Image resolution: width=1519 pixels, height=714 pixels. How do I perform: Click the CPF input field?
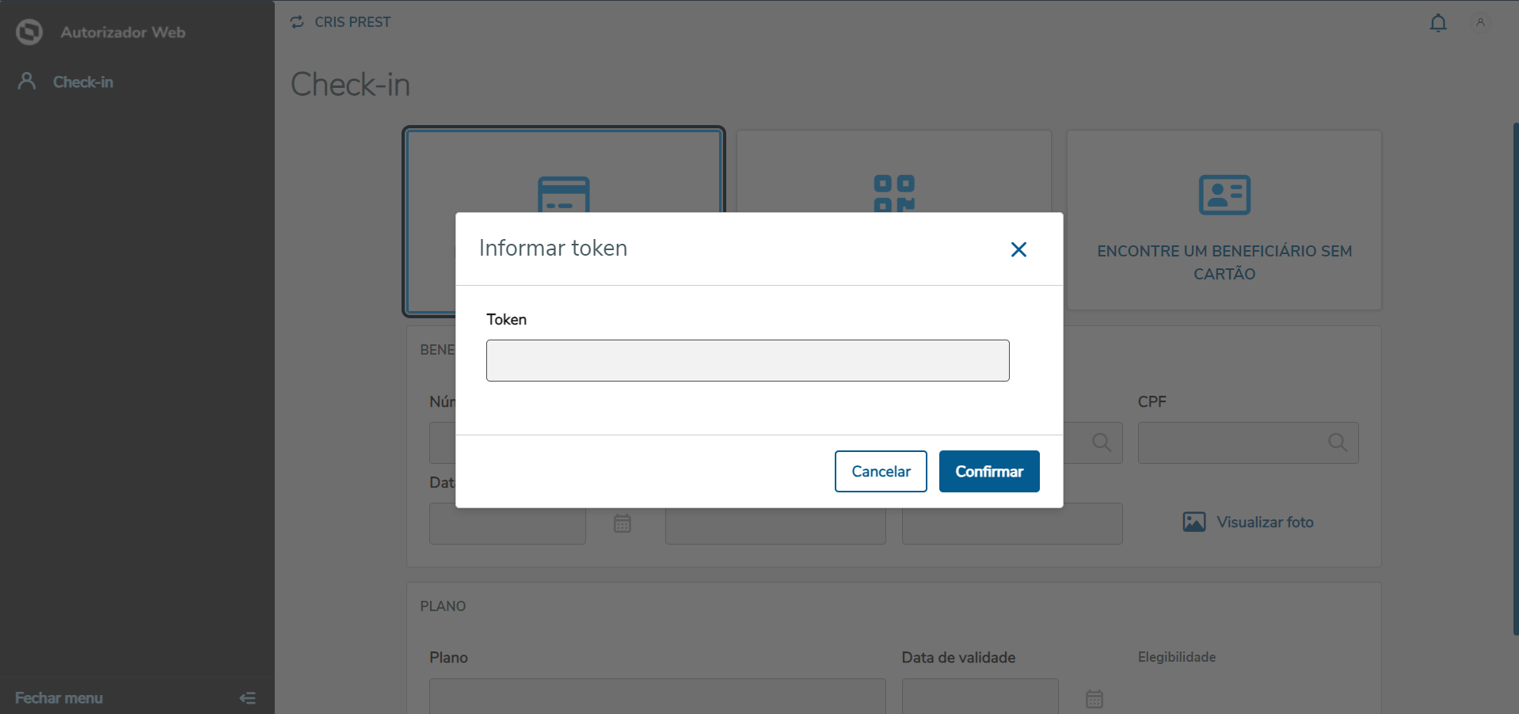tap(1230, 442)
